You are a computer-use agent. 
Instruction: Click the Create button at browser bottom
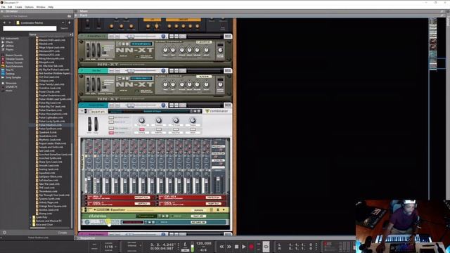63,233
